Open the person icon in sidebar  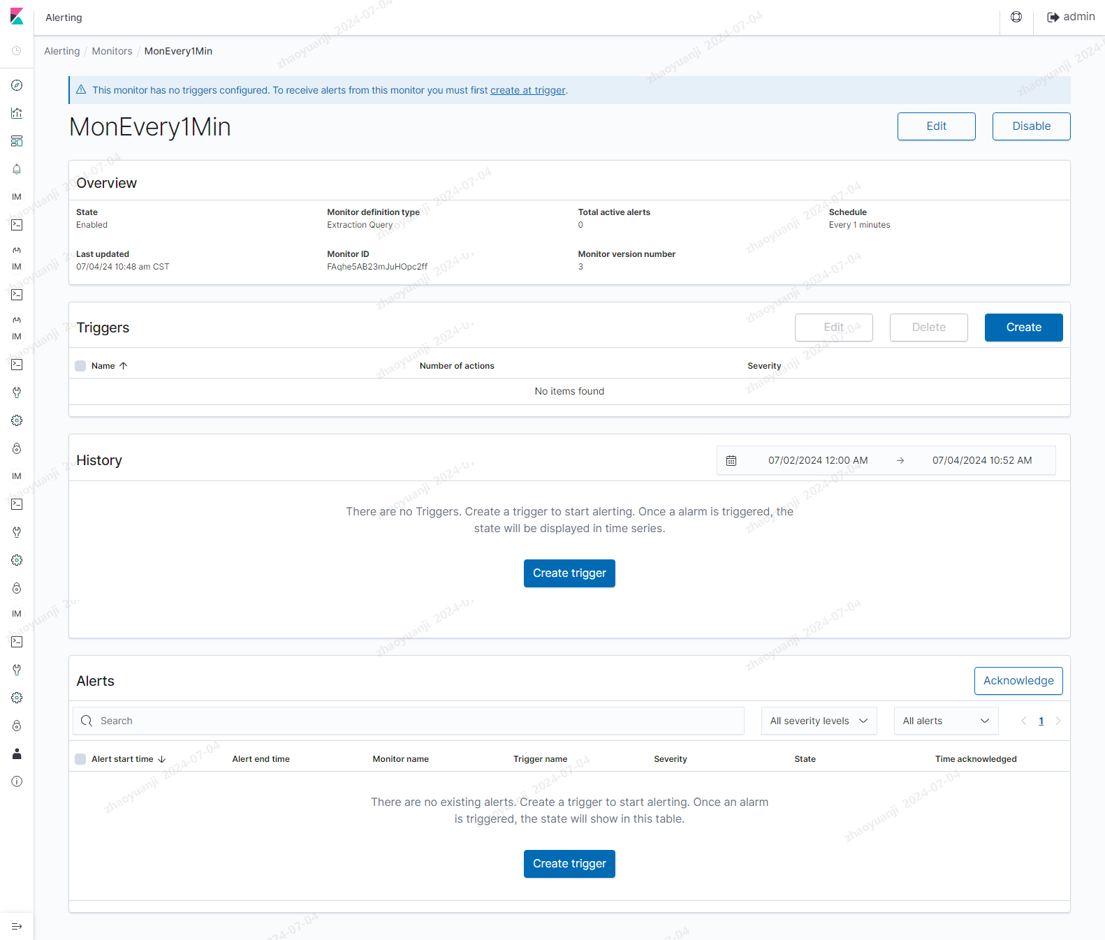tap(17, 754)
